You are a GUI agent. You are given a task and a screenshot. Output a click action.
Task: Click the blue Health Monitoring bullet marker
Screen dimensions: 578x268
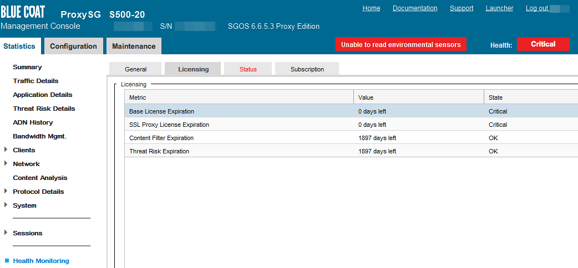pyautogui.click(x=7, y=261)
